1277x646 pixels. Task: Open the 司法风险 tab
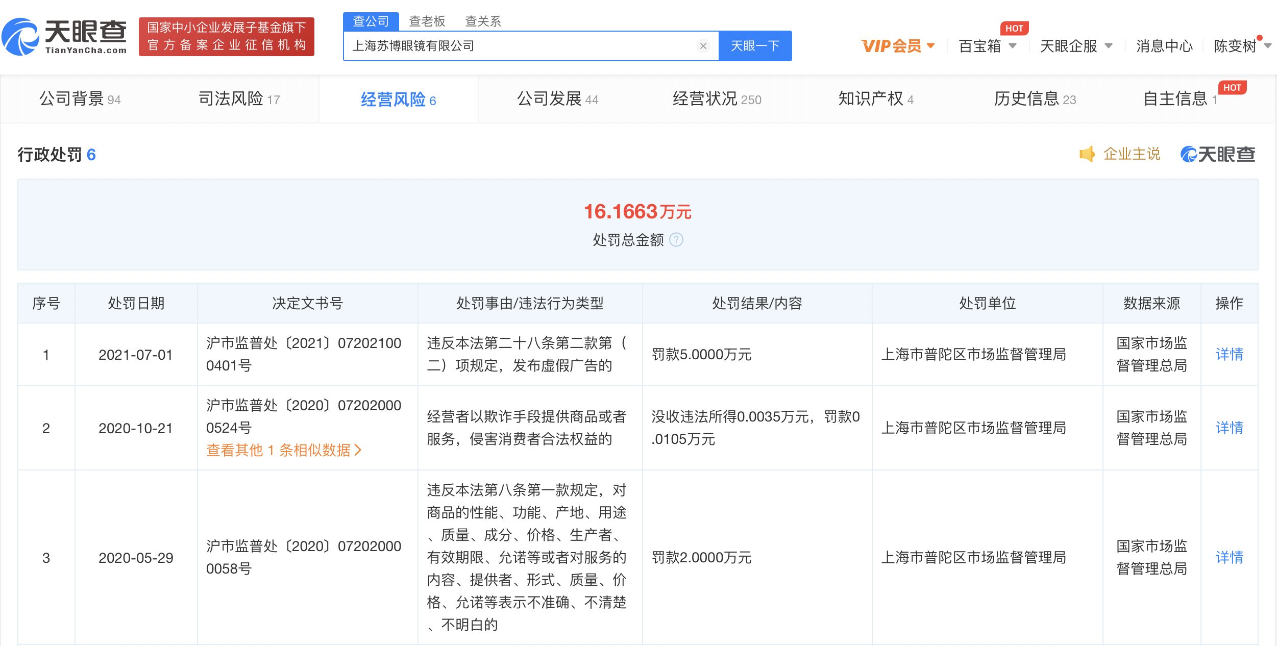click(238, 99)
